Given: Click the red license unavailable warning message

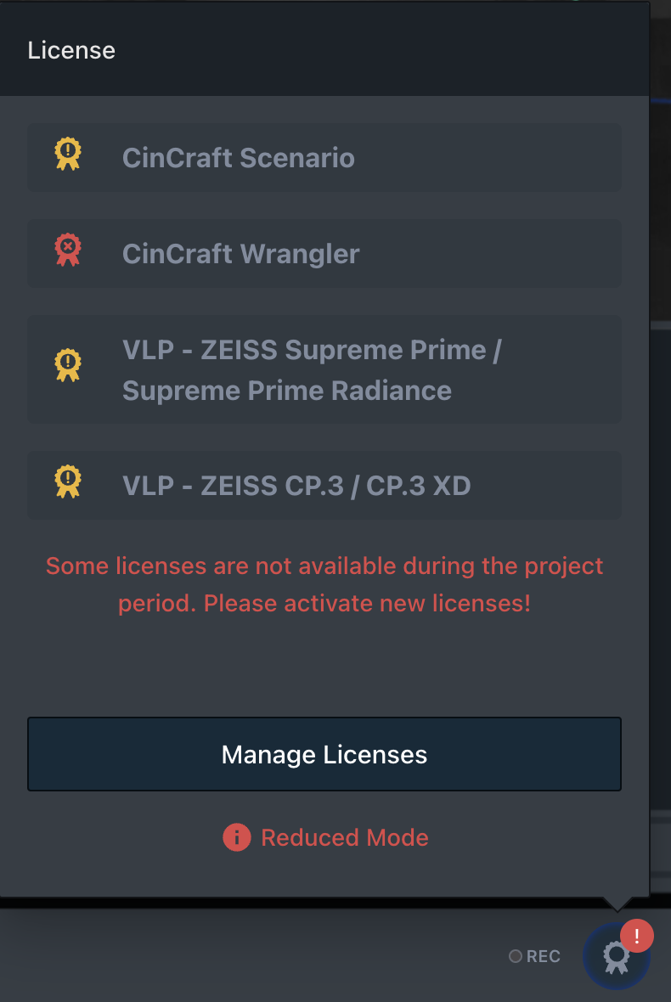Looking at the screenshot, I should tap(324, 566).
